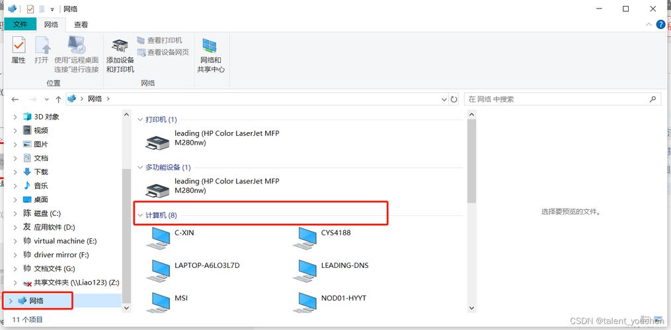Viewport: 671px width, 330px height.
Task: Click the help question mark icon
Action: [x=660, y=24]
